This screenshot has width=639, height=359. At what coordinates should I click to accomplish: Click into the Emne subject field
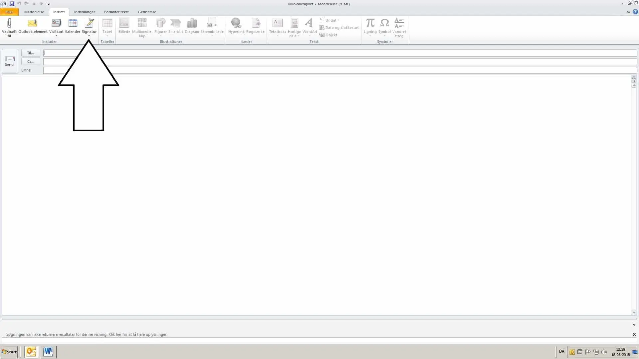click(339, 70)
